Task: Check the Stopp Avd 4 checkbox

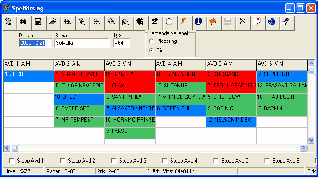Action: 165,161
